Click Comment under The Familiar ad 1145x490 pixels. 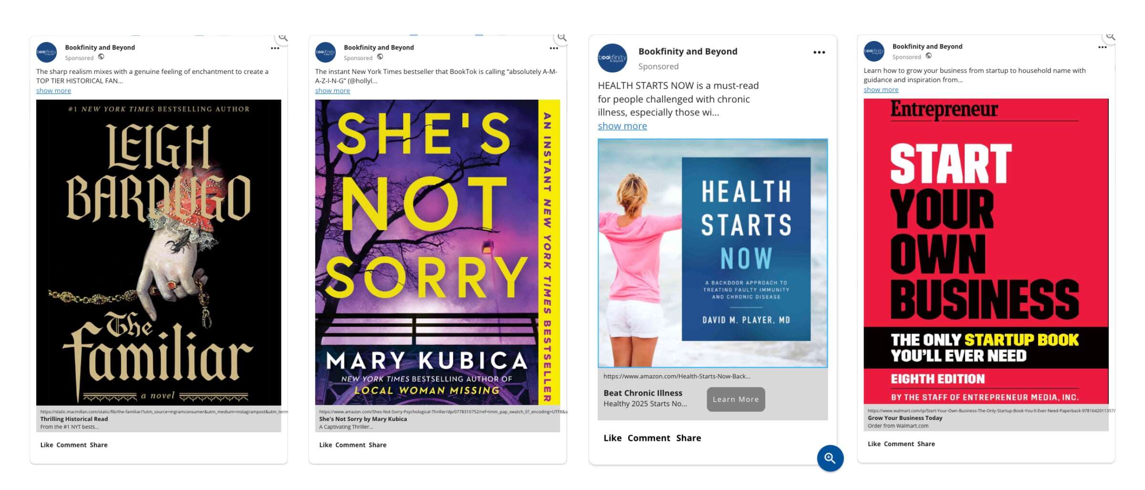point(72,445)
